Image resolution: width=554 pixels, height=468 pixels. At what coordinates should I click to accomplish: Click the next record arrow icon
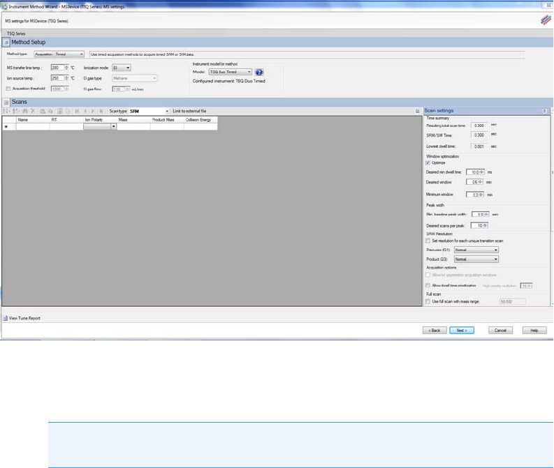click(x=93, y=111)
